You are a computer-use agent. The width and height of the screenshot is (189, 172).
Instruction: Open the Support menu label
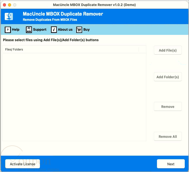[40, 30]
